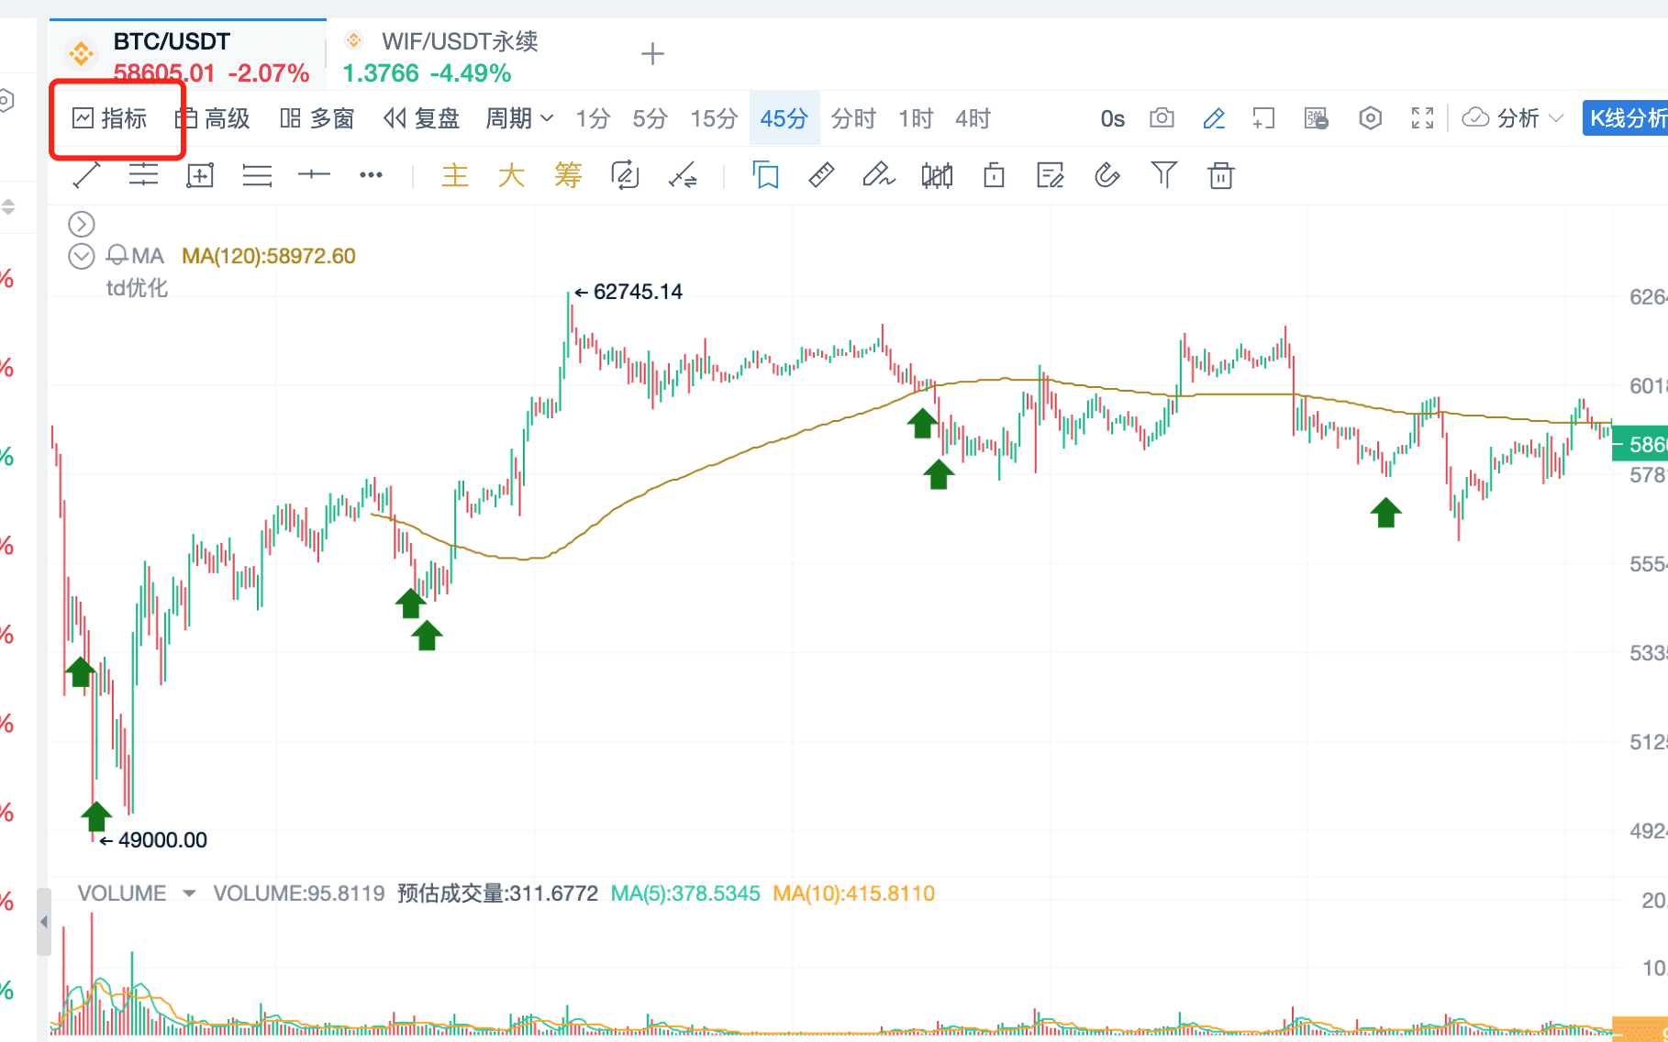Switch to 多窗 multi-window layout
This screenshot has height=1042, width=1668.
click(317, 118)
